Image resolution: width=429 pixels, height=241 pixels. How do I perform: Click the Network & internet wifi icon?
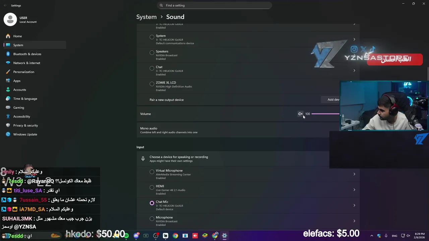(8, 63)
